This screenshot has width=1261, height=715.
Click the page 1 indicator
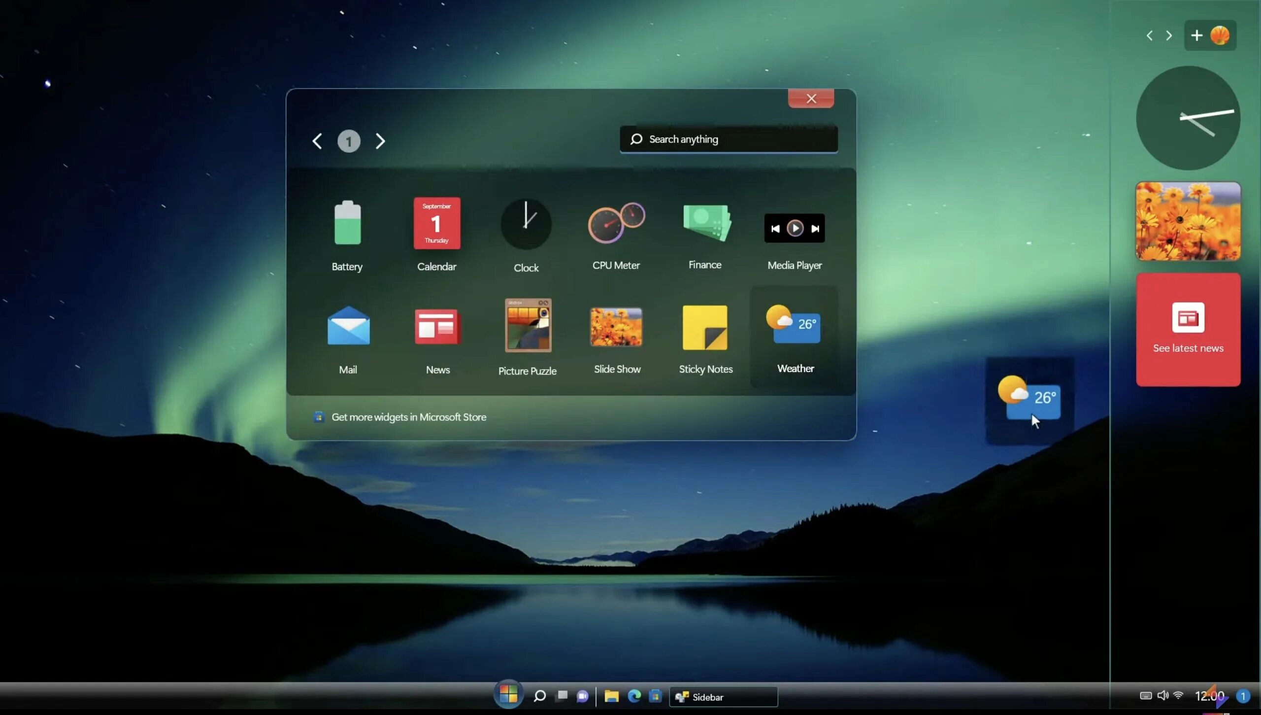click(x=349, y=141)
